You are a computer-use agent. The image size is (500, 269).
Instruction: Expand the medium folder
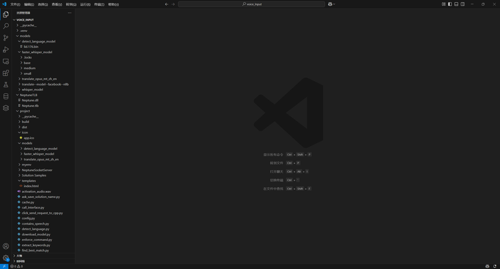coord(43,68)
